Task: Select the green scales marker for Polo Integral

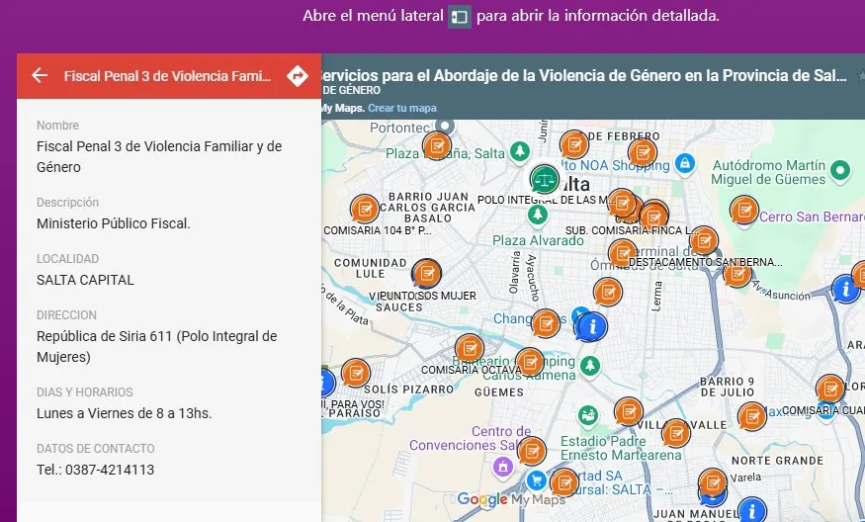Action: click(545, 179)
